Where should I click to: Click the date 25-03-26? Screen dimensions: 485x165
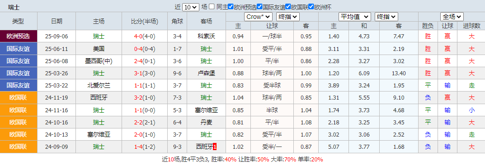(57, 73)
